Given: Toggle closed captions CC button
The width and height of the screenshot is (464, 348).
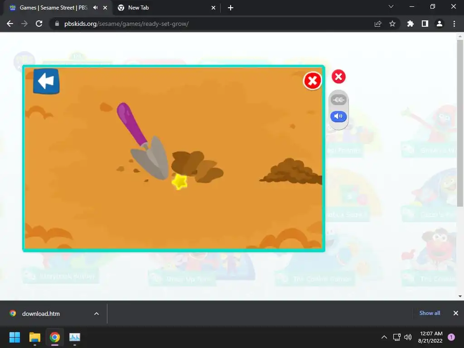Looking at the screenshot, I should pos(338,100).
